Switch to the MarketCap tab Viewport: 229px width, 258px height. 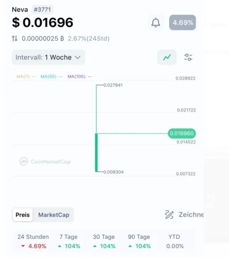[54, 215]
